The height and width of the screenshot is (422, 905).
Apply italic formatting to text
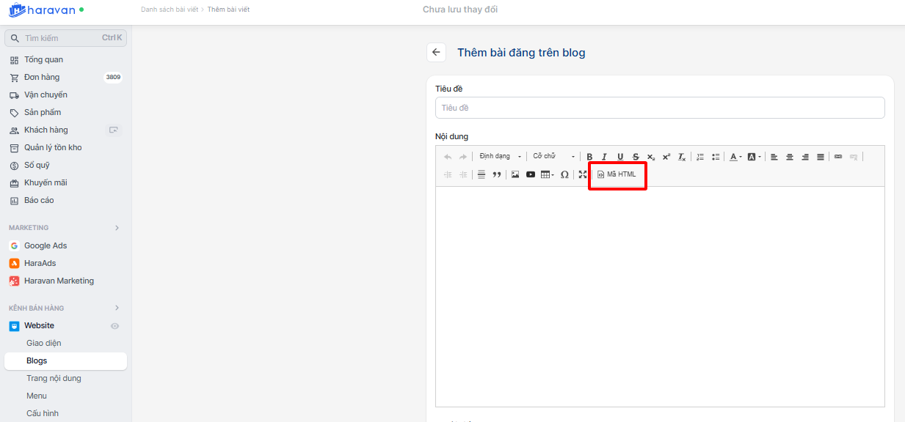[x=605, y=157]
